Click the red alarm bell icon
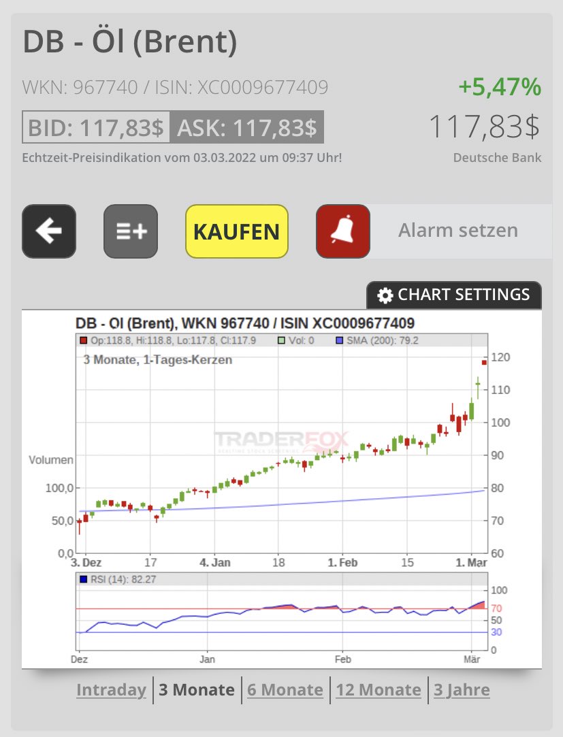The height and width of the screenshot is (737, 563). 343,231
